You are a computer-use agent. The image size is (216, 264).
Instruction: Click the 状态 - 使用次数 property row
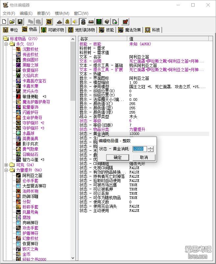pos(144,202)
